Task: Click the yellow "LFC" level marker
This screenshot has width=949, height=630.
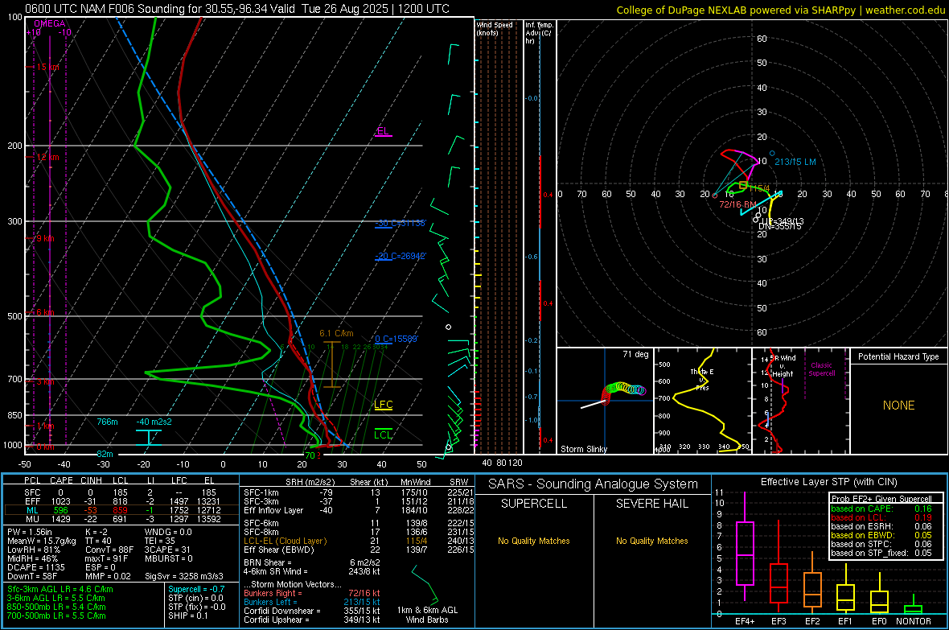Action: coord(384,405)
